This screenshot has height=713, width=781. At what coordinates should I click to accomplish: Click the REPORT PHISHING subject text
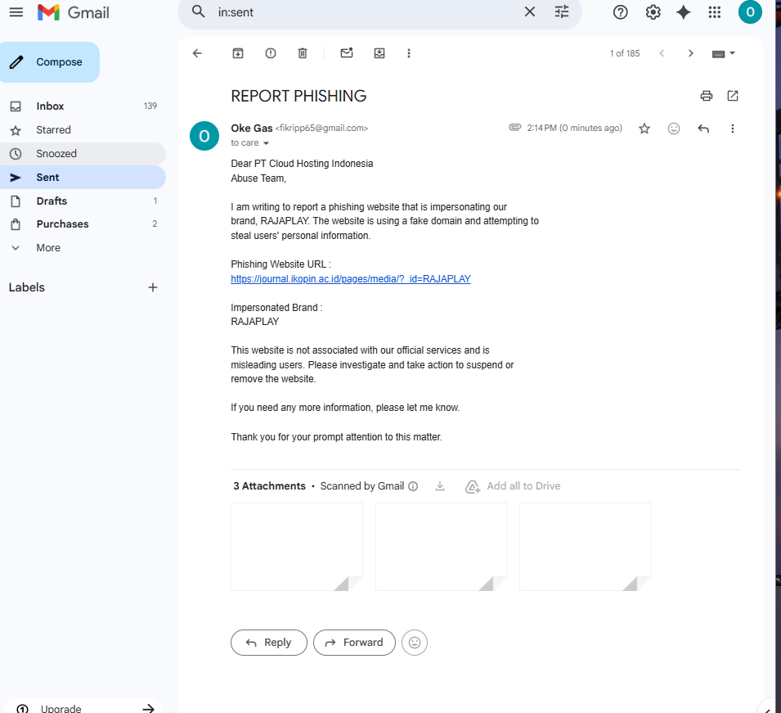click(x=298, y=96)
